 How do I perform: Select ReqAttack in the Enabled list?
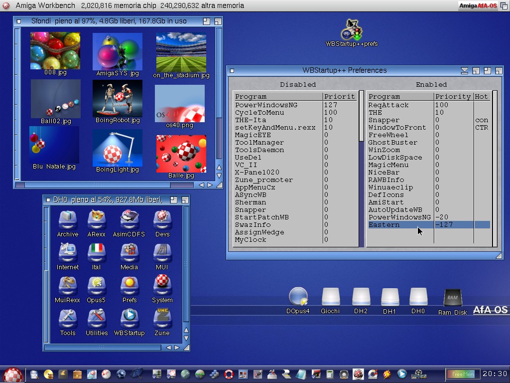click(388, 105)
